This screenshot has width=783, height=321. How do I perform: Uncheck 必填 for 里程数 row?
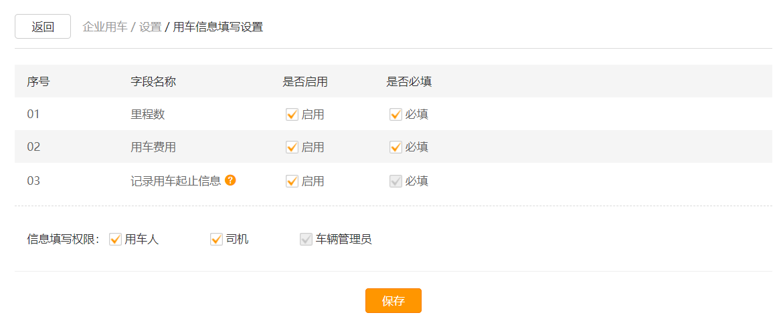(x=396, y=115)
